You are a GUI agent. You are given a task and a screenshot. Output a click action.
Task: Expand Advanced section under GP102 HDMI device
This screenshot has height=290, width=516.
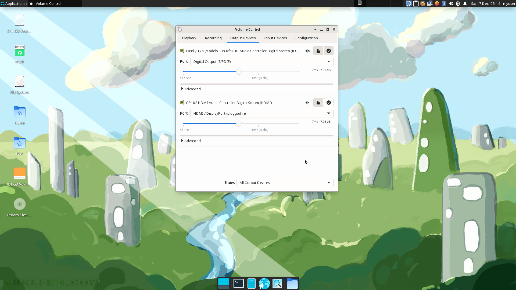point(191,141)
